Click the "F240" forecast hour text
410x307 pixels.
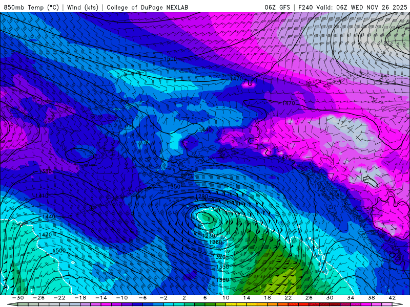click(x=305, y=8)
